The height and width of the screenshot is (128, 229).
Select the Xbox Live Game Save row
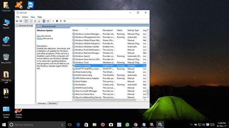point(109,94)
